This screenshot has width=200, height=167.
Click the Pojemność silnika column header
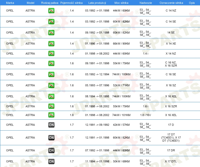pos(71,3)
